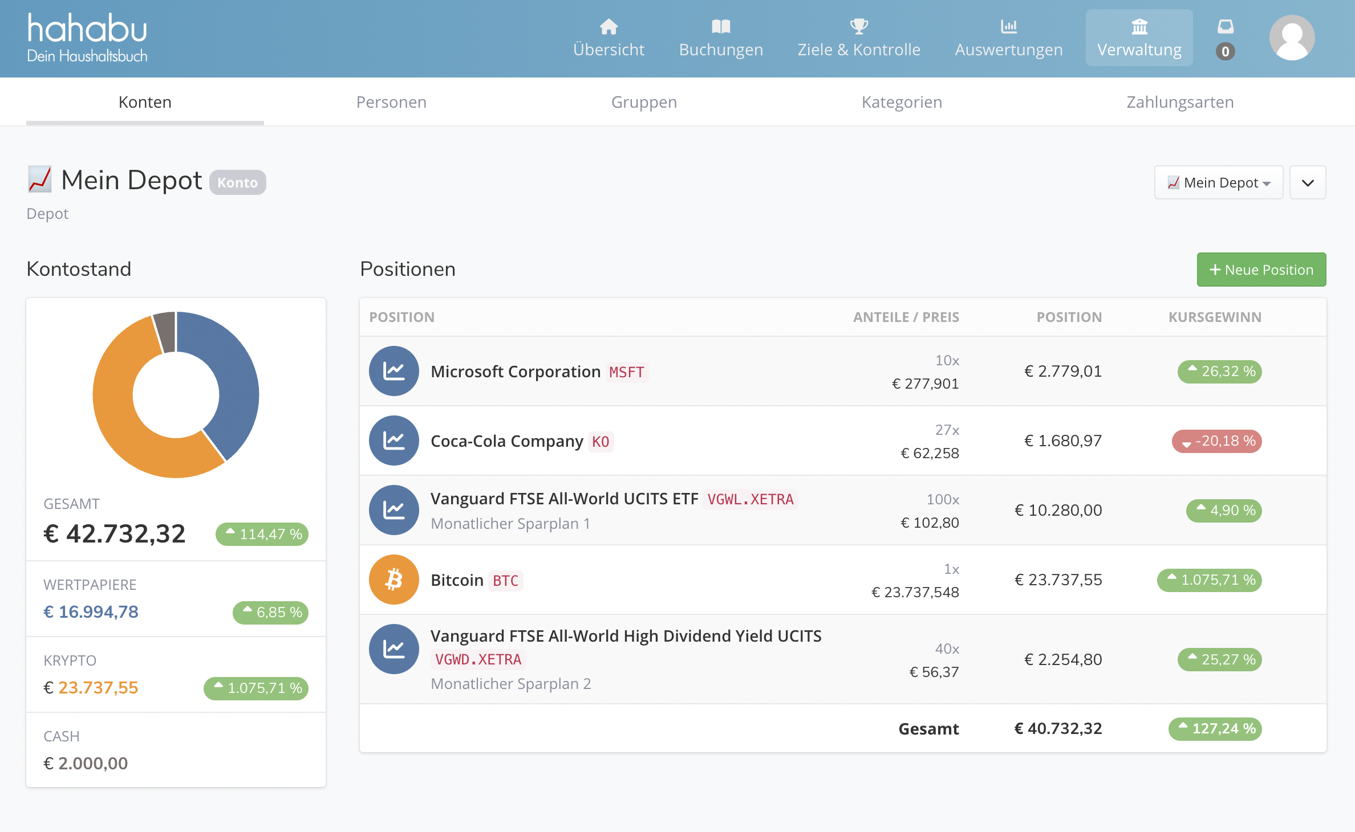Click the VGWD.XETRA ticker tag
Screen dimensions: 1355x832
click(478, 659)
